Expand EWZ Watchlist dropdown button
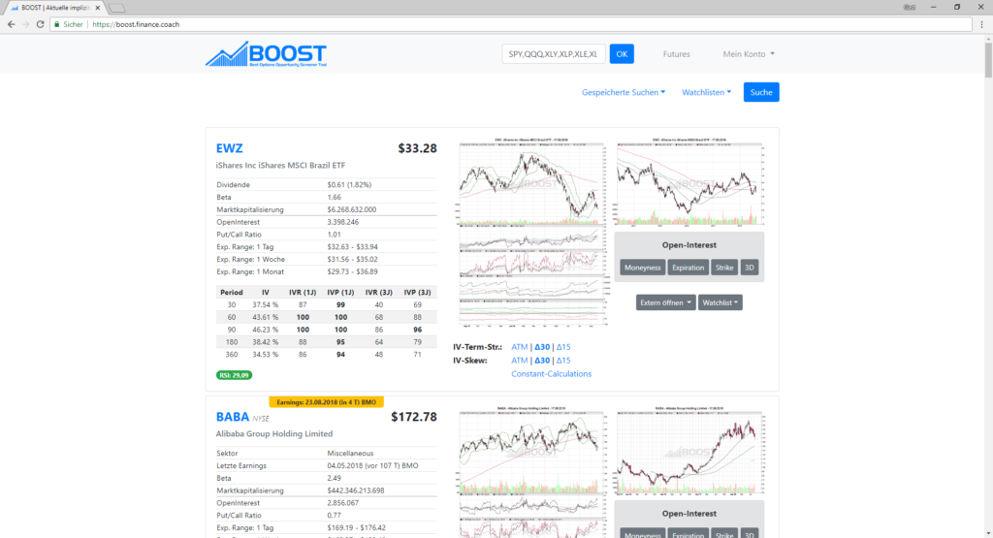 tap(721, 302)
